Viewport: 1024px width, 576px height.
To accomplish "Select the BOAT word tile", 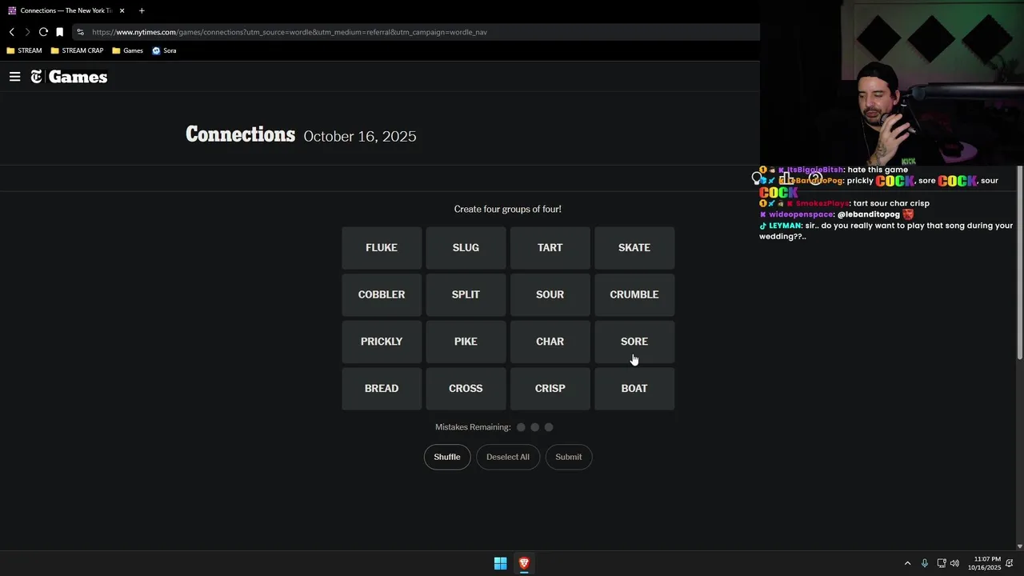I will point(634,389).
